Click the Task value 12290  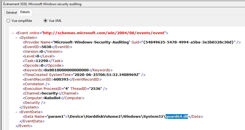(41, 61)
